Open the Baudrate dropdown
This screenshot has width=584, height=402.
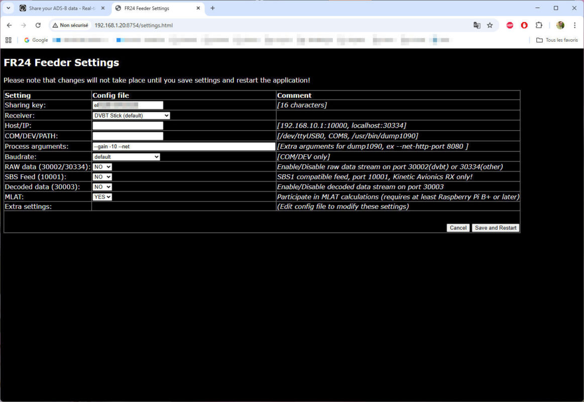click(126, 157)
